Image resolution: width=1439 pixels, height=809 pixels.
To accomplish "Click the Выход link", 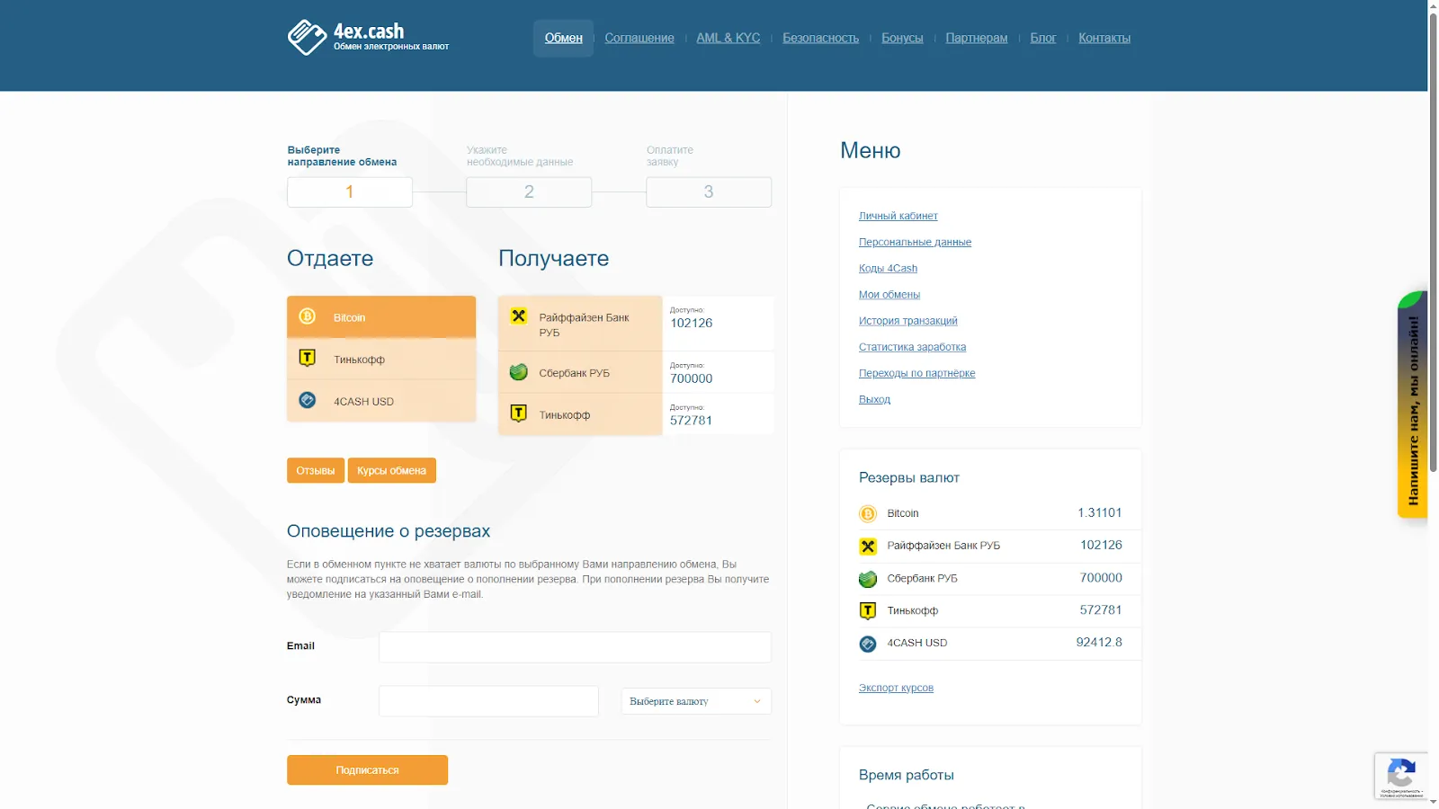I will [874, 398].
